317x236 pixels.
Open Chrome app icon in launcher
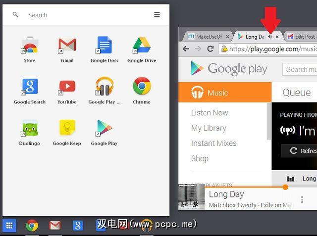(142, 86)
